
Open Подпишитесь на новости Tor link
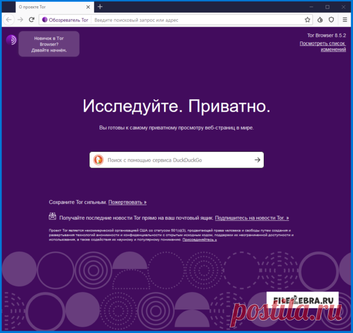[x=252, y=218]
